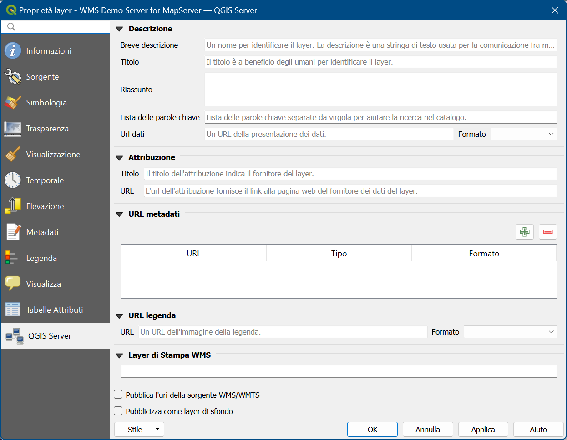This screenshot has height=440, width=567.
Task: Click the sidebar search box
Action: click(x=56, y=27)
